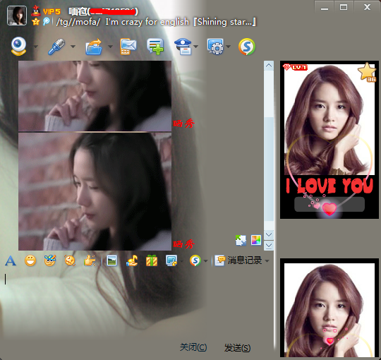This screenshot has height=360, width=381.
Task: Expand the send file dropdown arrow
Action: (x=110, y=47)
